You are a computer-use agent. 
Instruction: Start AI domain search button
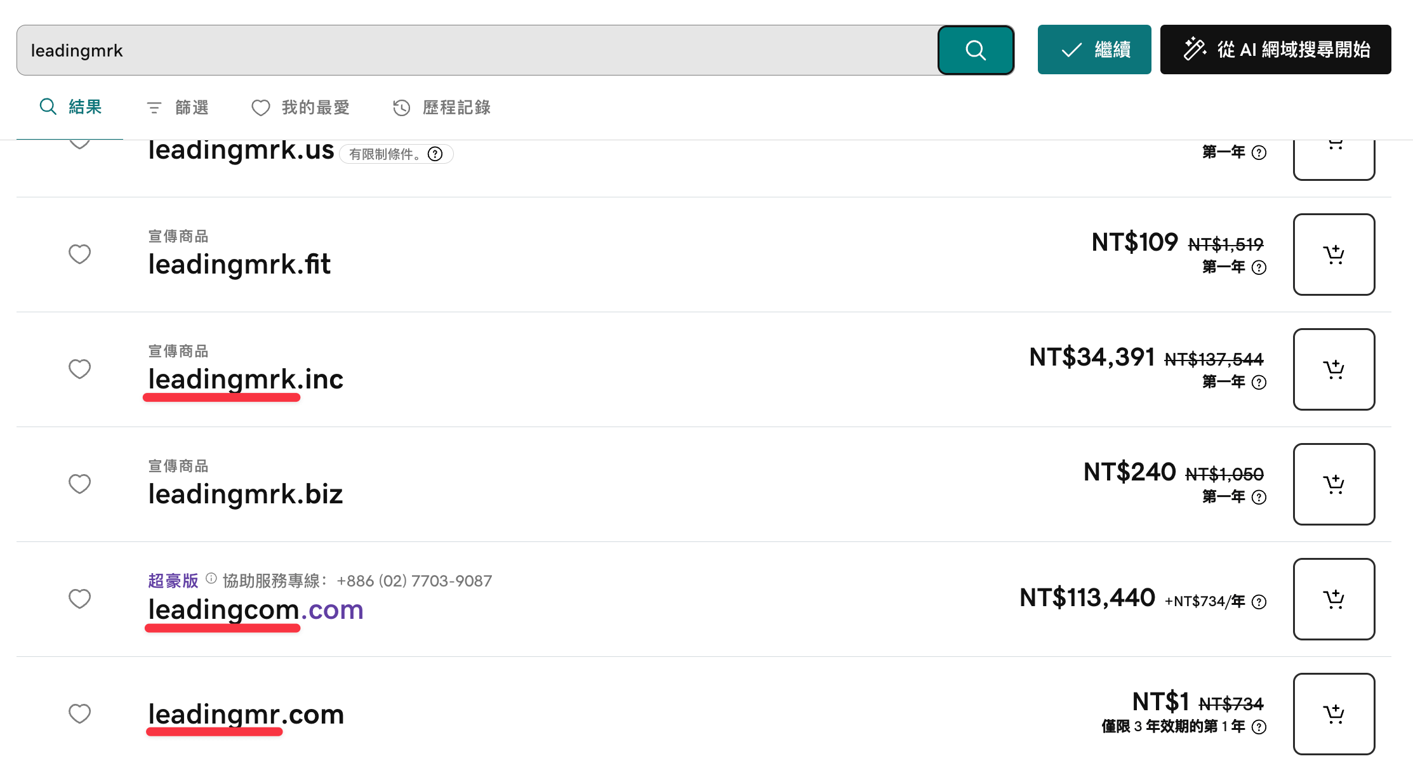(x=1276, y=50)
